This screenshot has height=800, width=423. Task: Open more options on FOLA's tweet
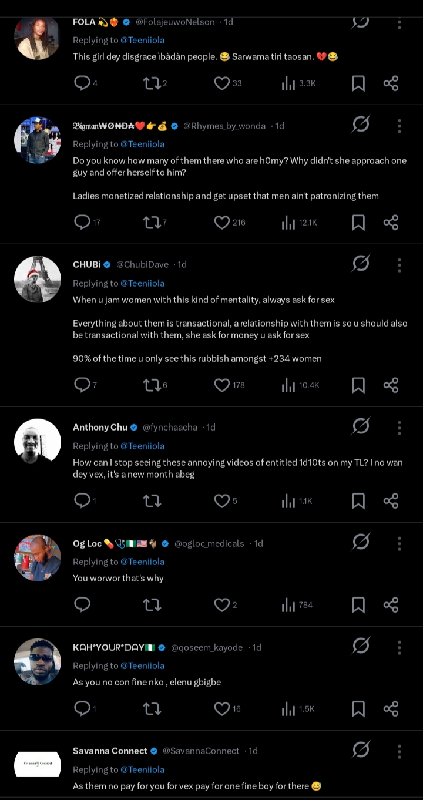pyautogui.click(x=399, y=22)
